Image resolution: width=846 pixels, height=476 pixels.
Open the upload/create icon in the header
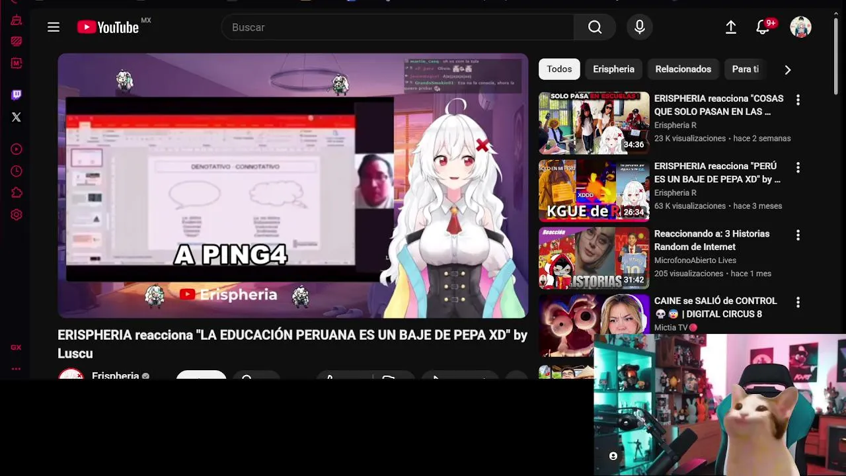(731, 27)
